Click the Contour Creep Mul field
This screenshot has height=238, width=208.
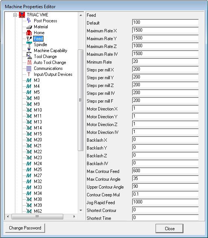[x=165, y=194]
